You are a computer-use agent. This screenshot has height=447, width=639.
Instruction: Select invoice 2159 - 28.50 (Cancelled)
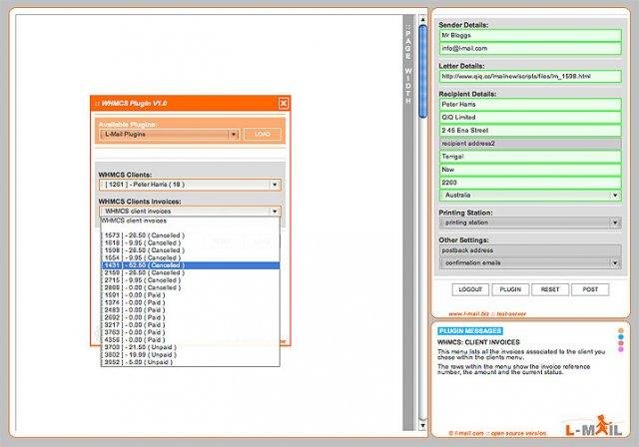pos(190,272)
